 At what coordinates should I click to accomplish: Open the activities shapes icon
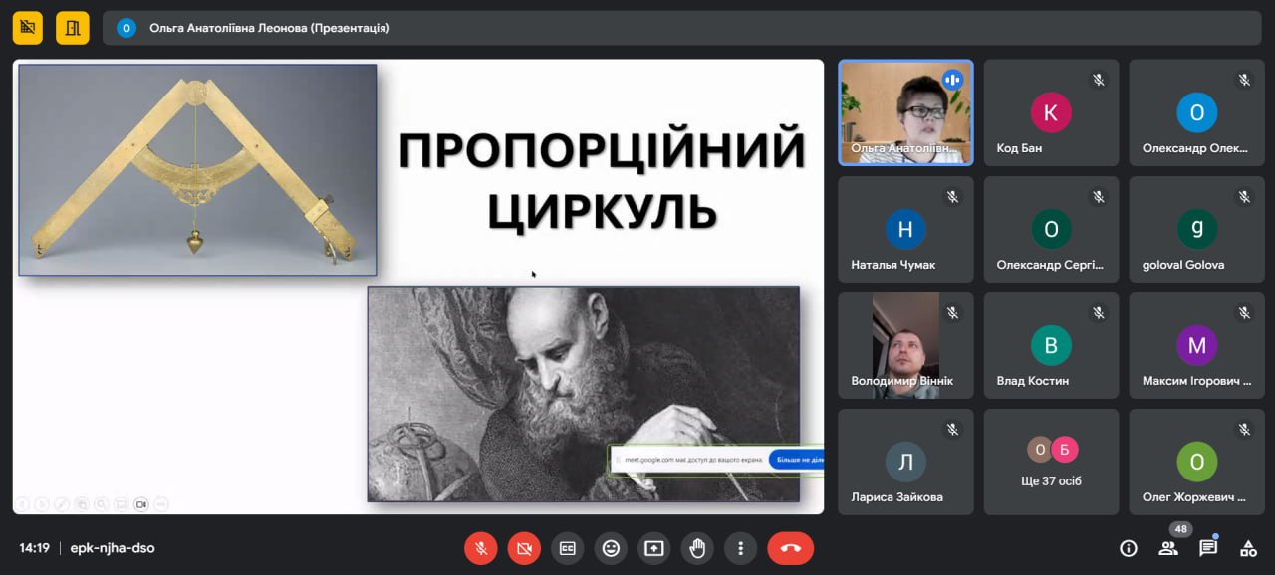tap(1248, 548)
